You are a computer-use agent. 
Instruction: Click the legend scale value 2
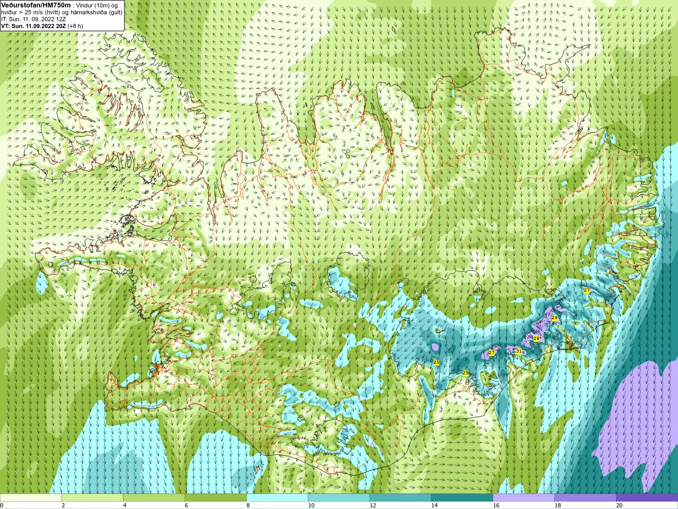pos(63,505)
